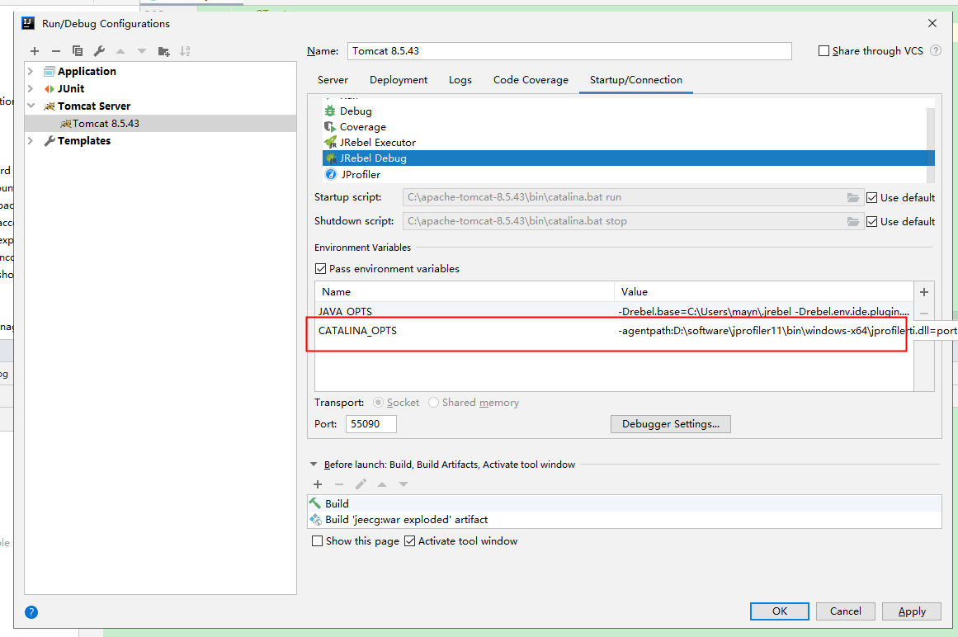Select the Shared memory transport radio button
Viewport: 958px width, 637px height.
(433, 403)
